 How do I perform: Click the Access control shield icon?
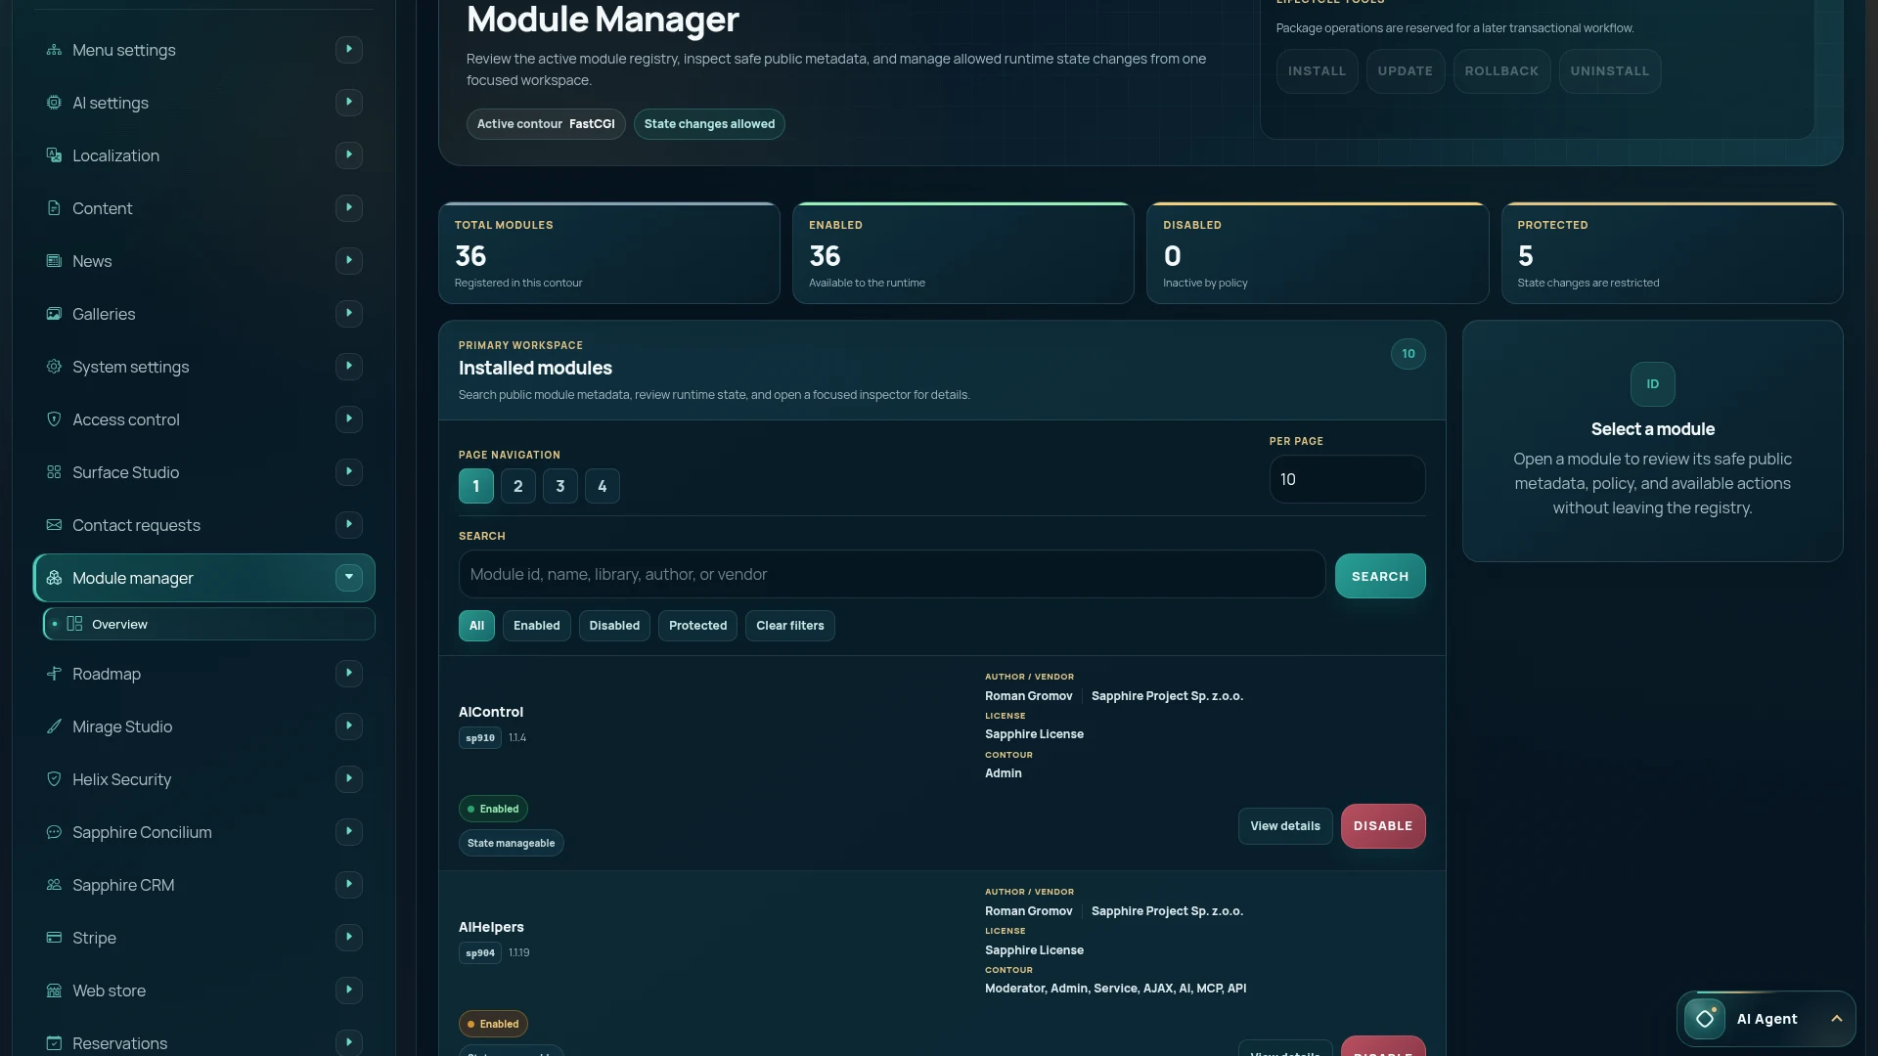[x=54, y=419]
